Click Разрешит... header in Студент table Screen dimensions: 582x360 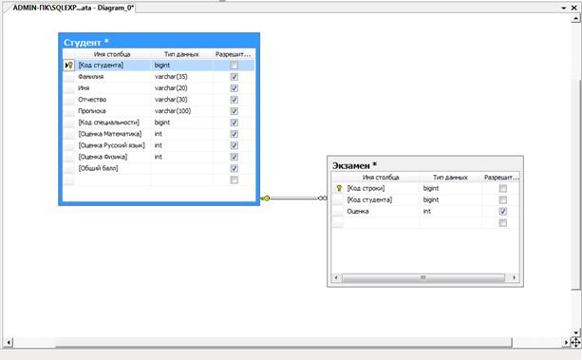click(x=234, y=54)
